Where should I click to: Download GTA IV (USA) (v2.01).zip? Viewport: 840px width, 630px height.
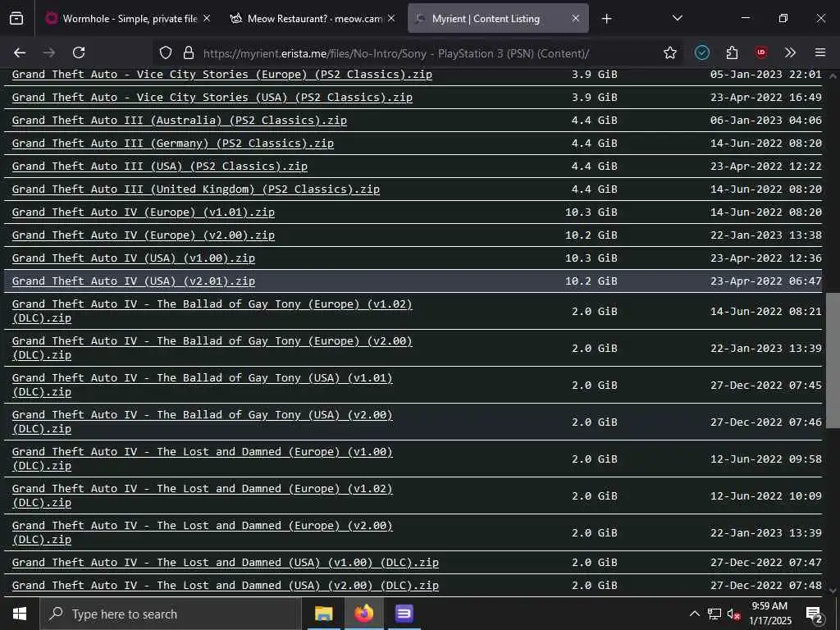[134, 282]
